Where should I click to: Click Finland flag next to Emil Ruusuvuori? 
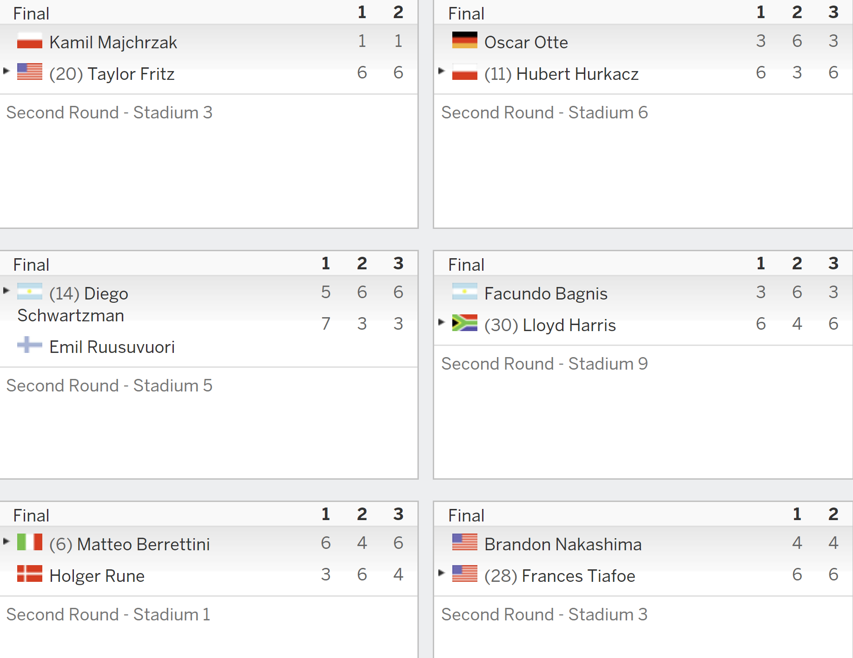coord(29,345)
